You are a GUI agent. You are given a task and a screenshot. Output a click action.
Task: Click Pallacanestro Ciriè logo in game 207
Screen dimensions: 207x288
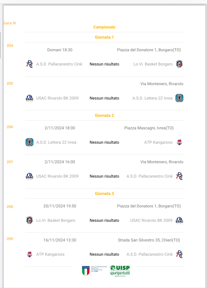click(179, 176)
